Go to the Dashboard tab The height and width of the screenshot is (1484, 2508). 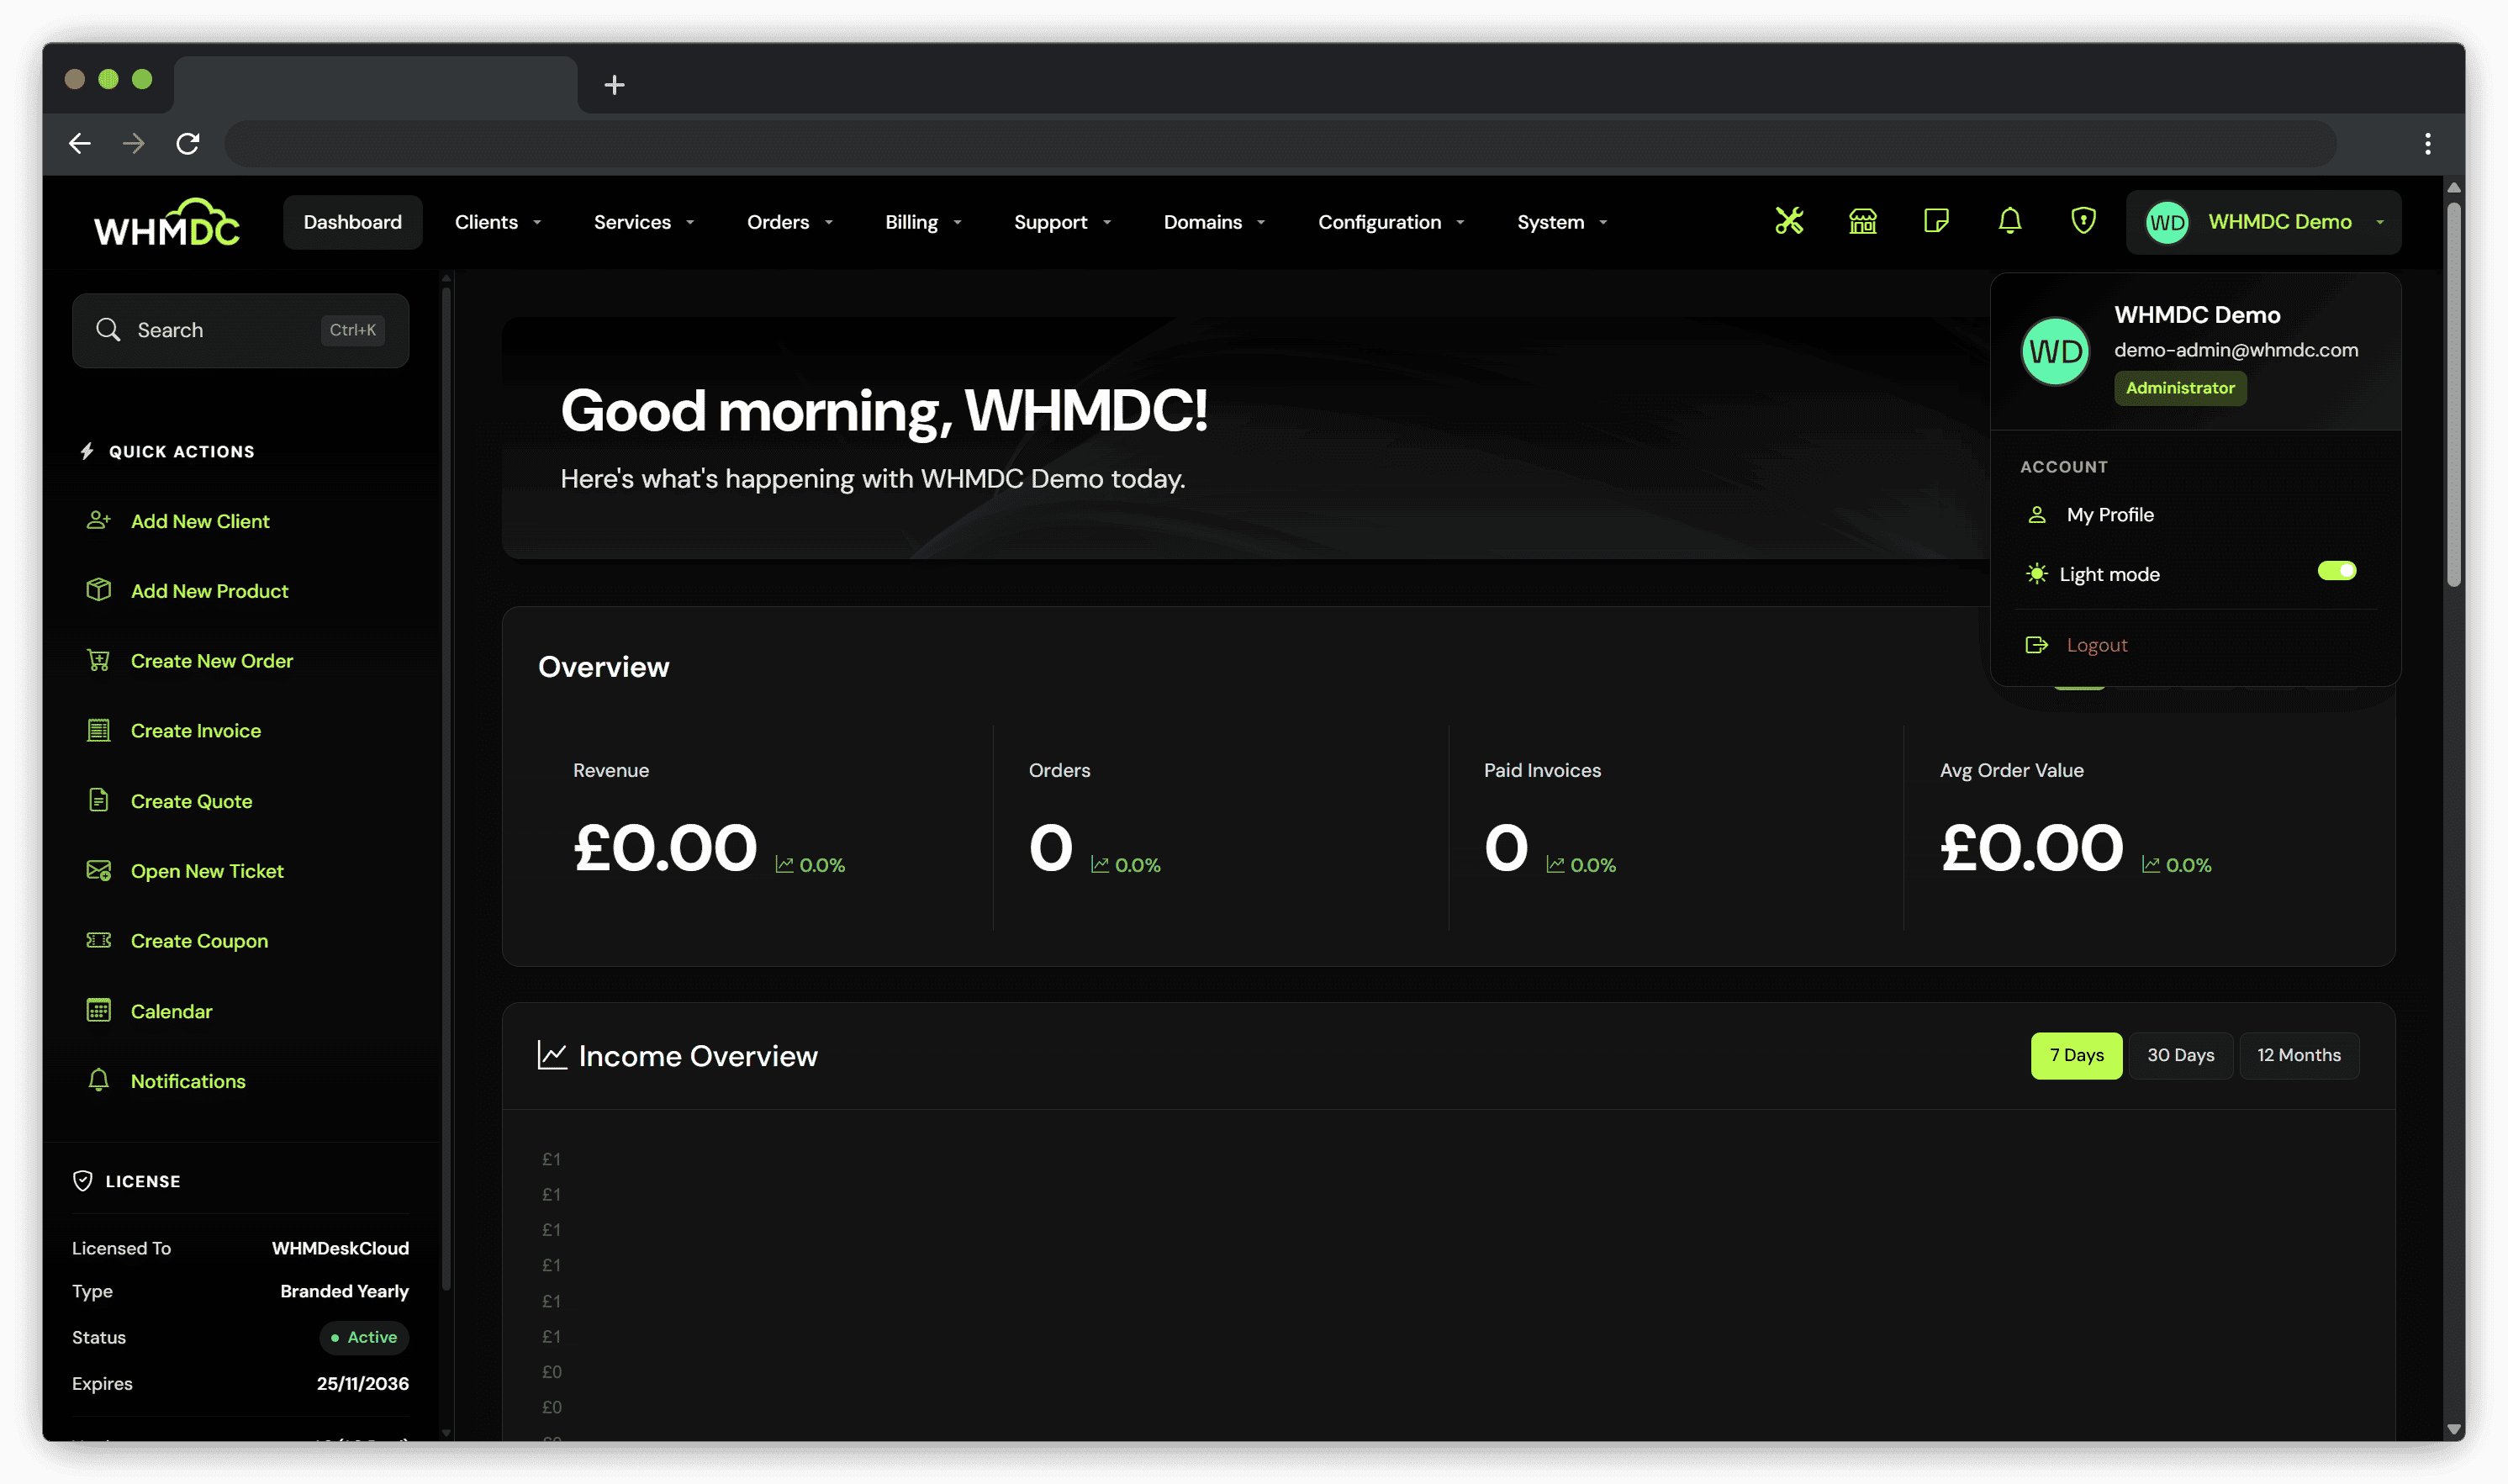coord(352,222)
